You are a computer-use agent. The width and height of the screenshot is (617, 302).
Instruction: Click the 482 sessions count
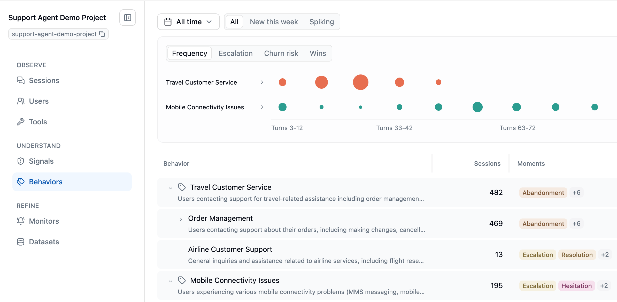click(x=496, y=192)
